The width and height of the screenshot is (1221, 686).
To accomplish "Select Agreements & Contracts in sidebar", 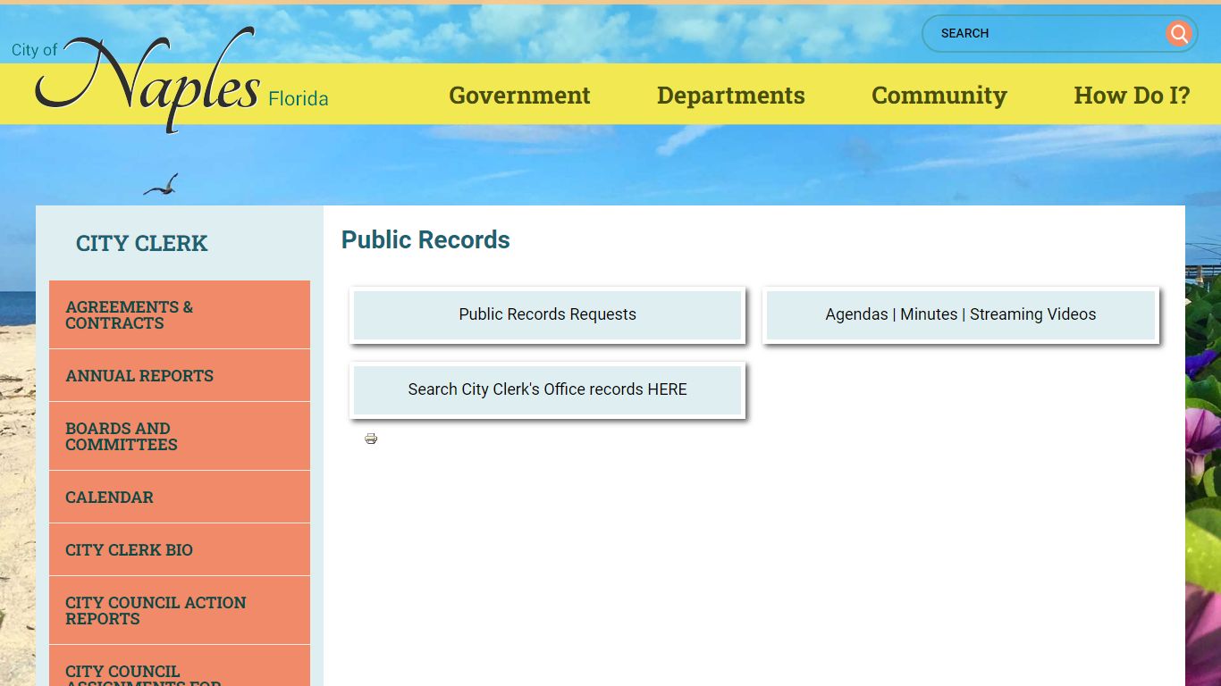I will click(x=180, y=315).
